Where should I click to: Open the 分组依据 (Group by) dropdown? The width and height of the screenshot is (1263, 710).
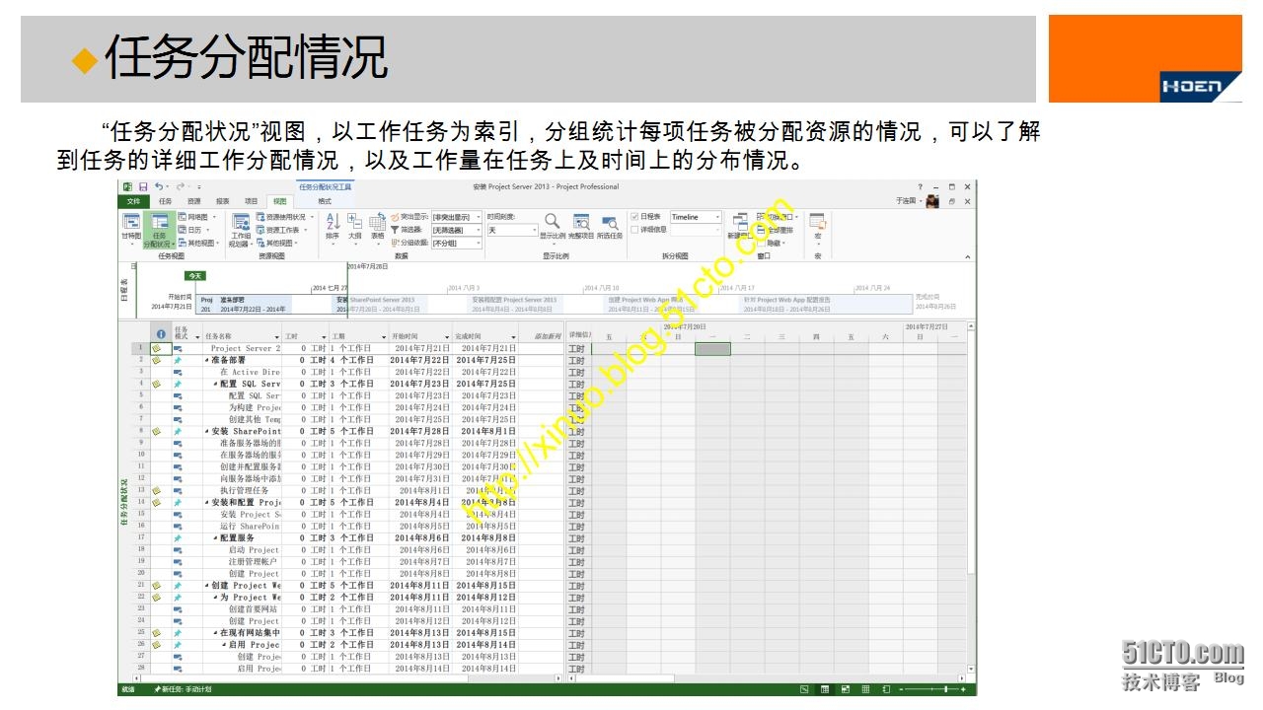pyautogui.click(x=479, y=243)
